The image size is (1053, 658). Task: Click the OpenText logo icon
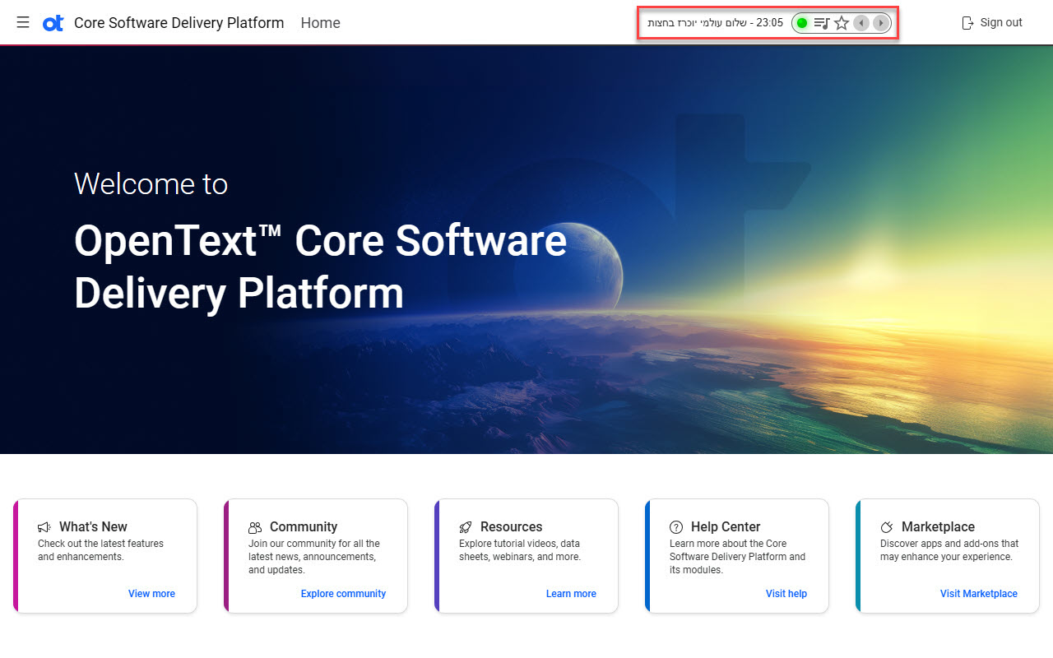pyautogui.click(x=53, y=23)
